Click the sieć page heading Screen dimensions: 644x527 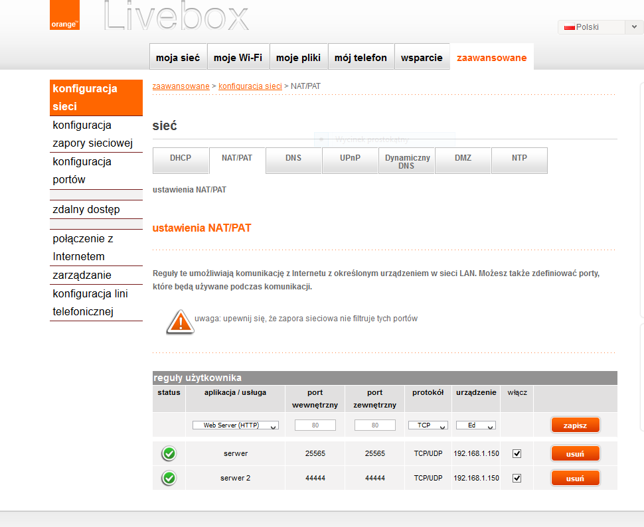tap(165, 125)
